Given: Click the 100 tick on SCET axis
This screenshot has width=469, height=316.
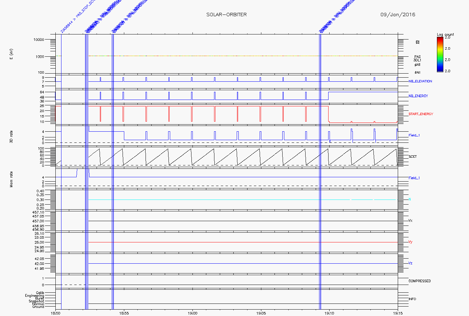Looking at the screenshot, I should pyautogui.click(x=41, y=149).
